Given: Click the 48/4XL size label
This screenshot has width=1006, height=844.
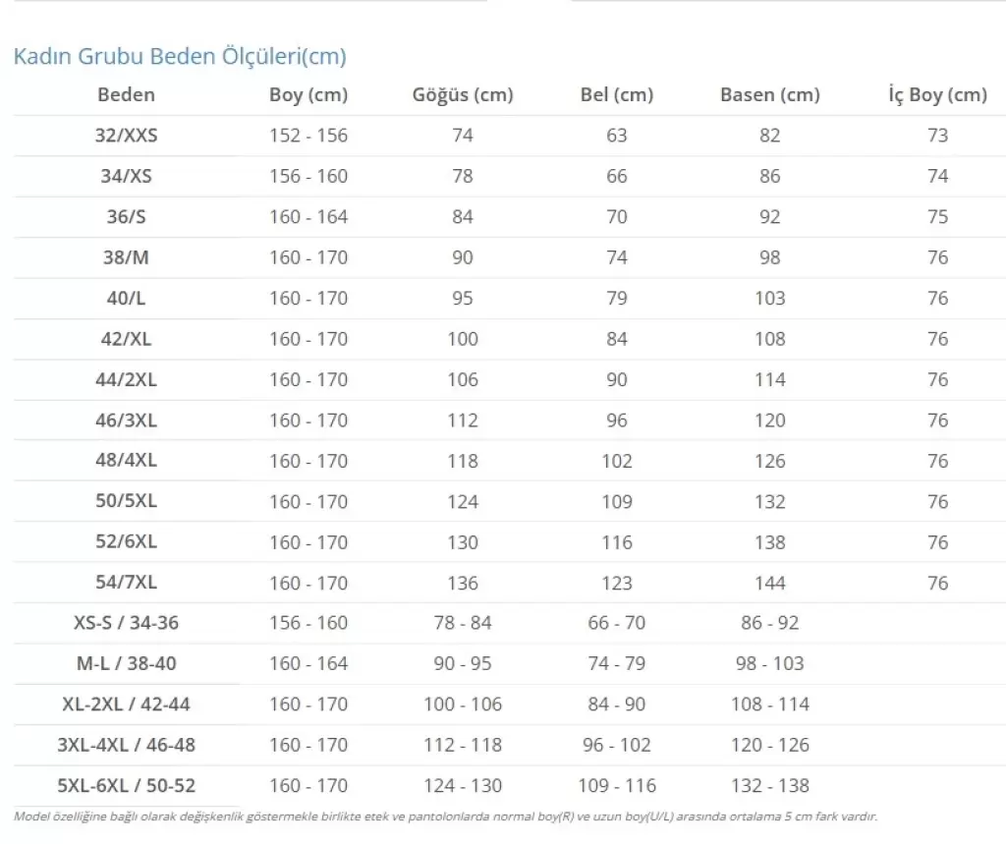Looking at the screenshot, I should 126,460.
